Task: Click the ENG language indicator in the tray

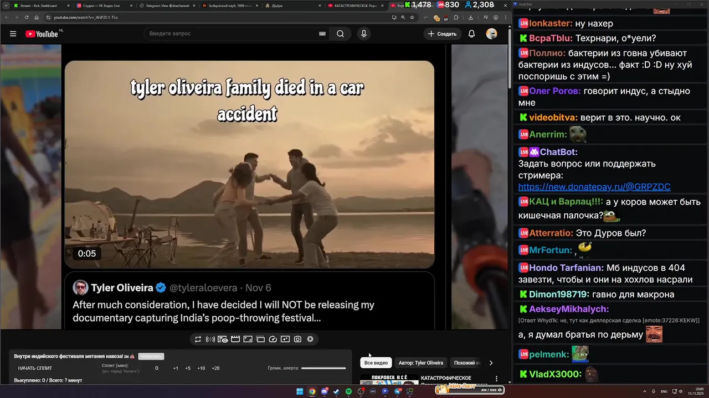Action: (x=664, y=391)
